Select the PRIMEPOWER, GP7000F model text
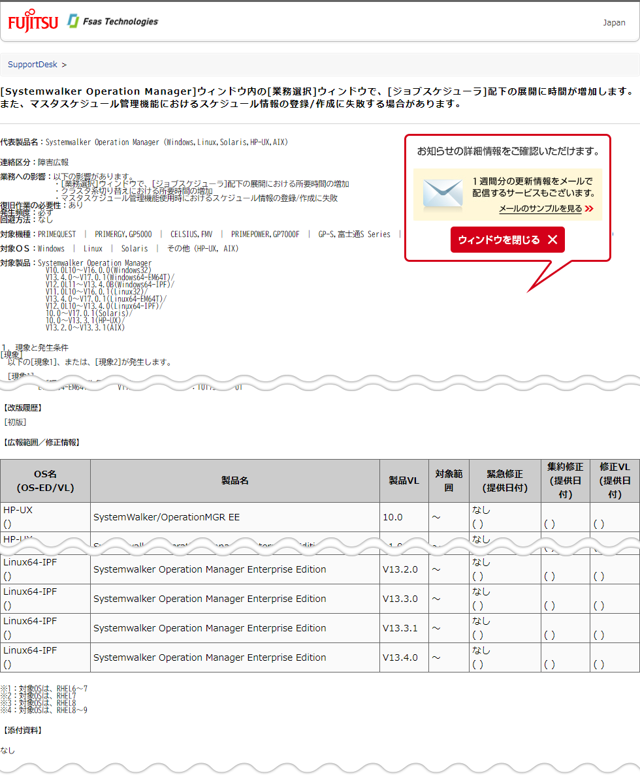Image resolution: width=640 pixels, height=775 pixels. tap(265, 234)
